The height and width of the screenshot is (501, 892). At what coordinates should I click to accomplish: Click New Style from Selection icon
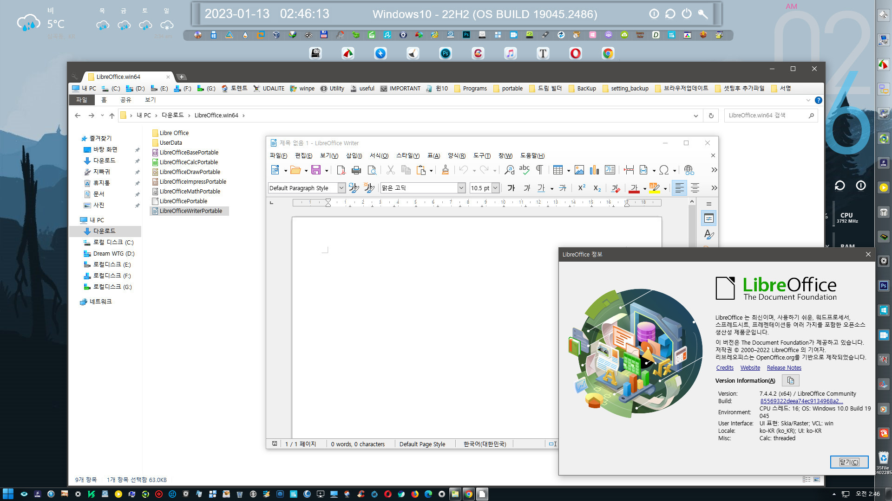point(369,188)
